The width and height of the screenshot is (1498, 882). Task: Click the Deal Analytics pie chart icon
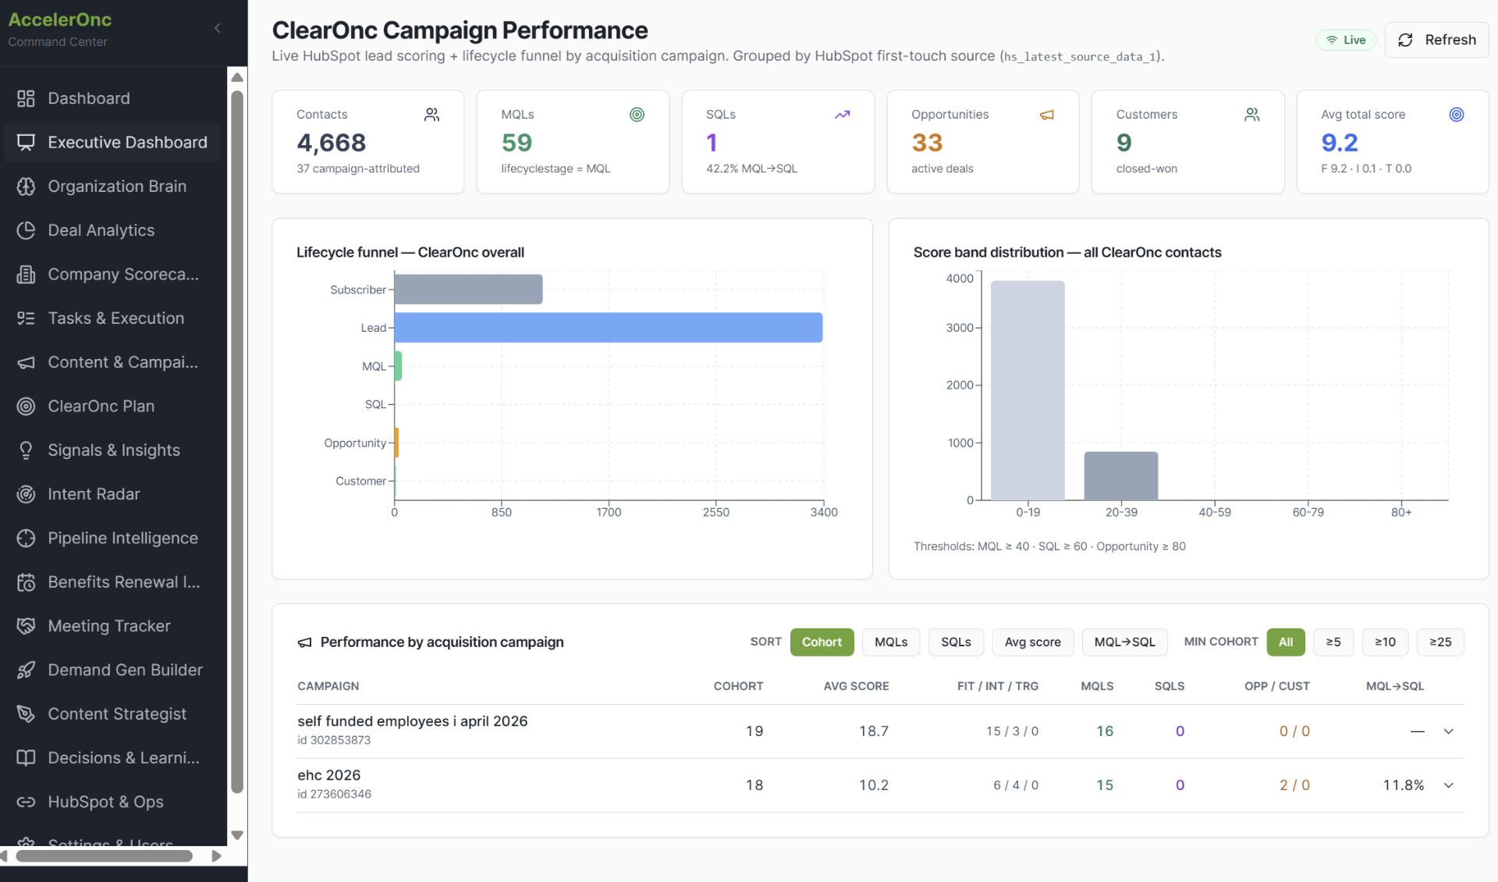point(26,230)
